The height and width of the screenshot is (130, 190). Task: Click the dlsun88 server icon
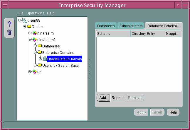pos(24,20)
